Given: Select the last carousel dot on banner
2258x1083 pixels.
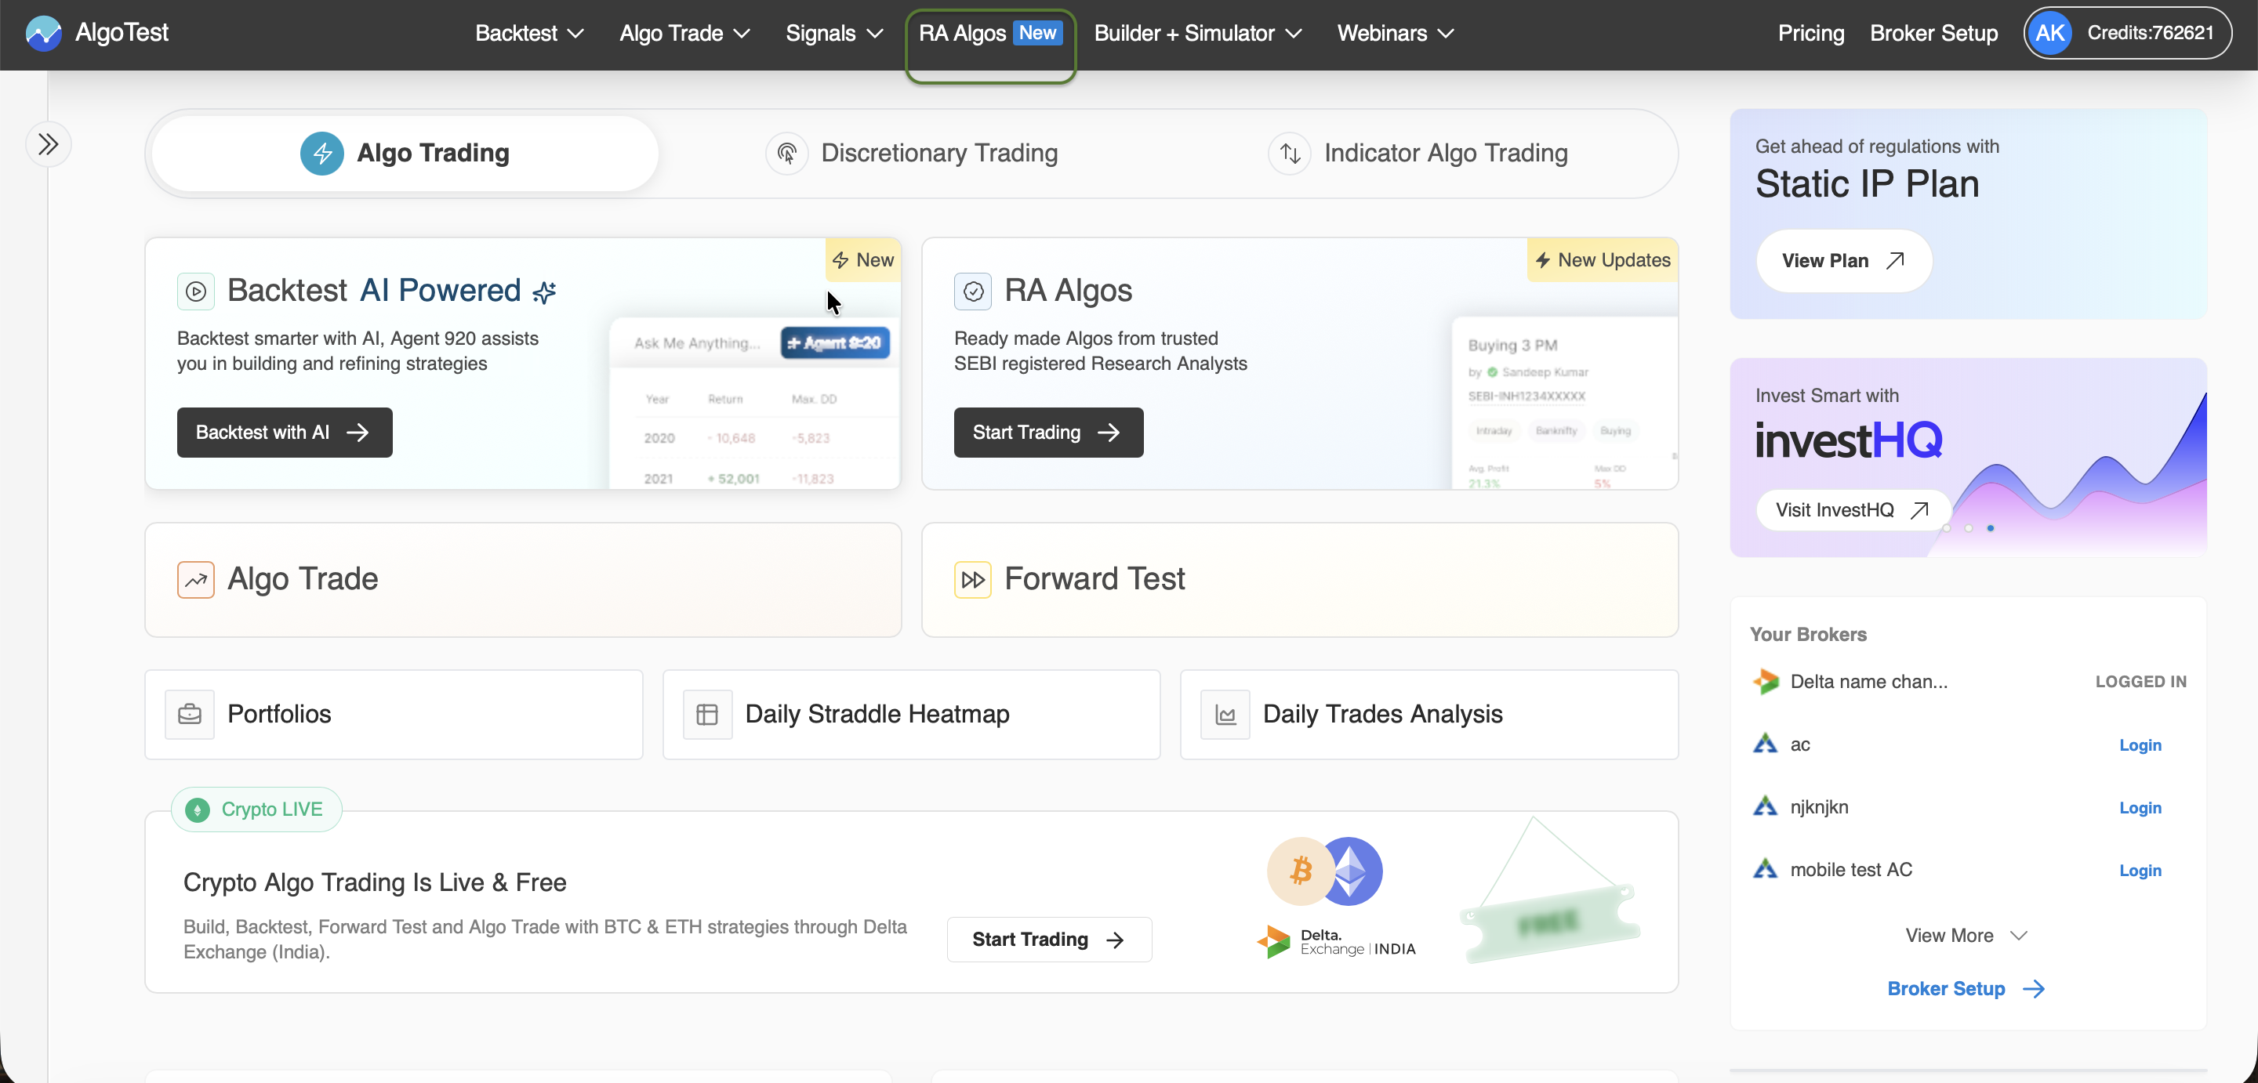Looking at the screenshot, I should (x=1991, y=527).
